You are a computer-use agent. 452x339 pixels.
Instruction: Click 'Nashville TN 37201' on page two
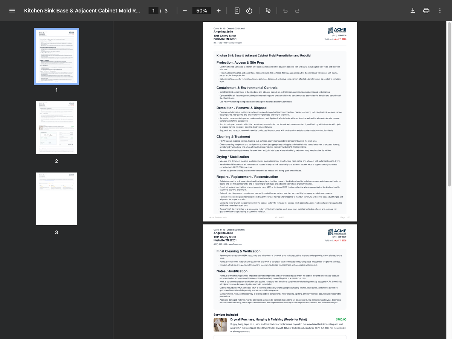pos(225,240)
